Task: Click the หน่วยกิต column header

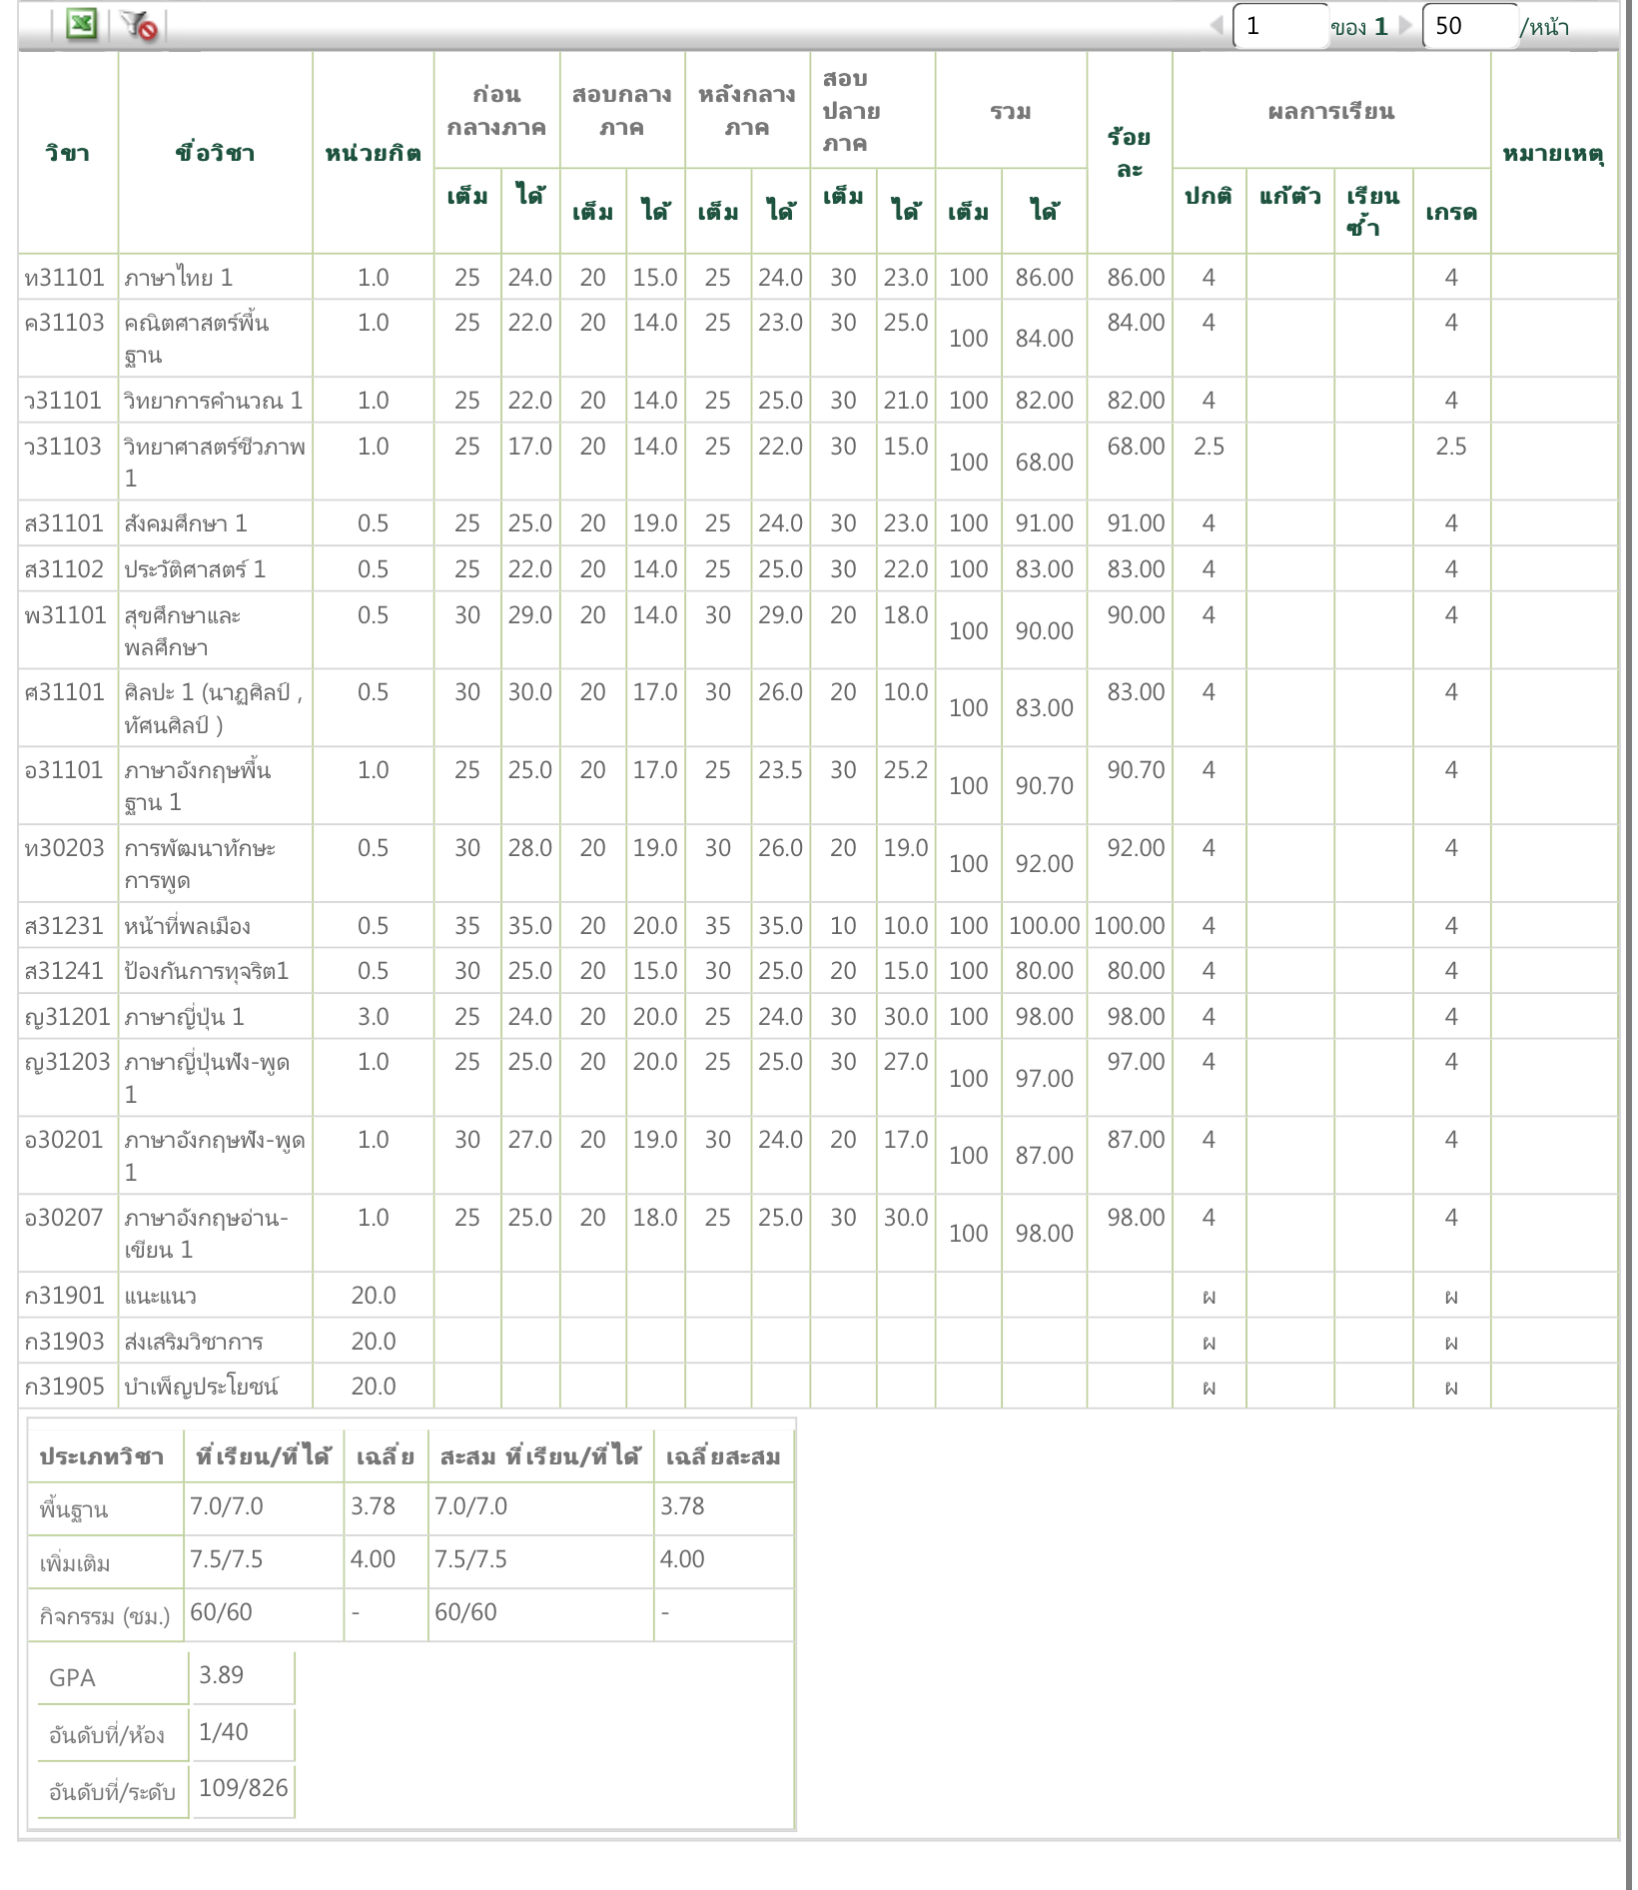Action: 373,153
